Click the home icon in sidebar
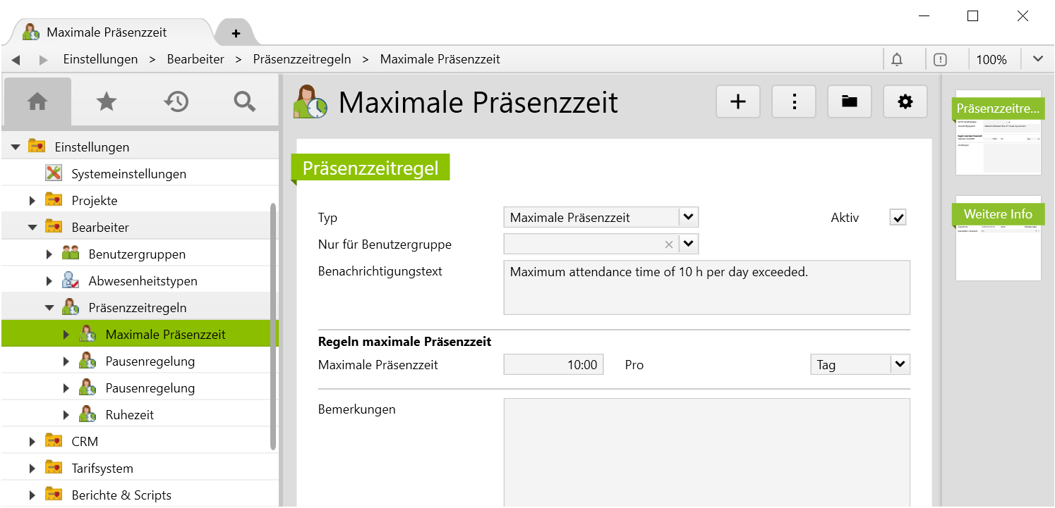 tap(37, 102)
